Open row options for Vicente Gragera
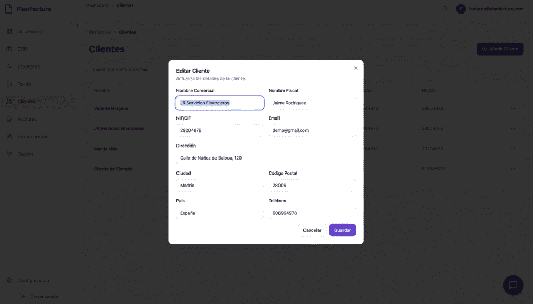The height and width of the screenshot is (304, 533). [513, 108]
